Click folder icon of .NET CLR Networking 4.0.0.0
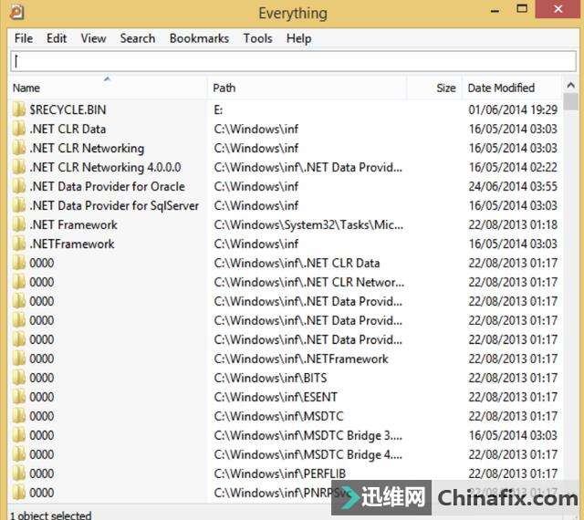 tap(19, 167)
